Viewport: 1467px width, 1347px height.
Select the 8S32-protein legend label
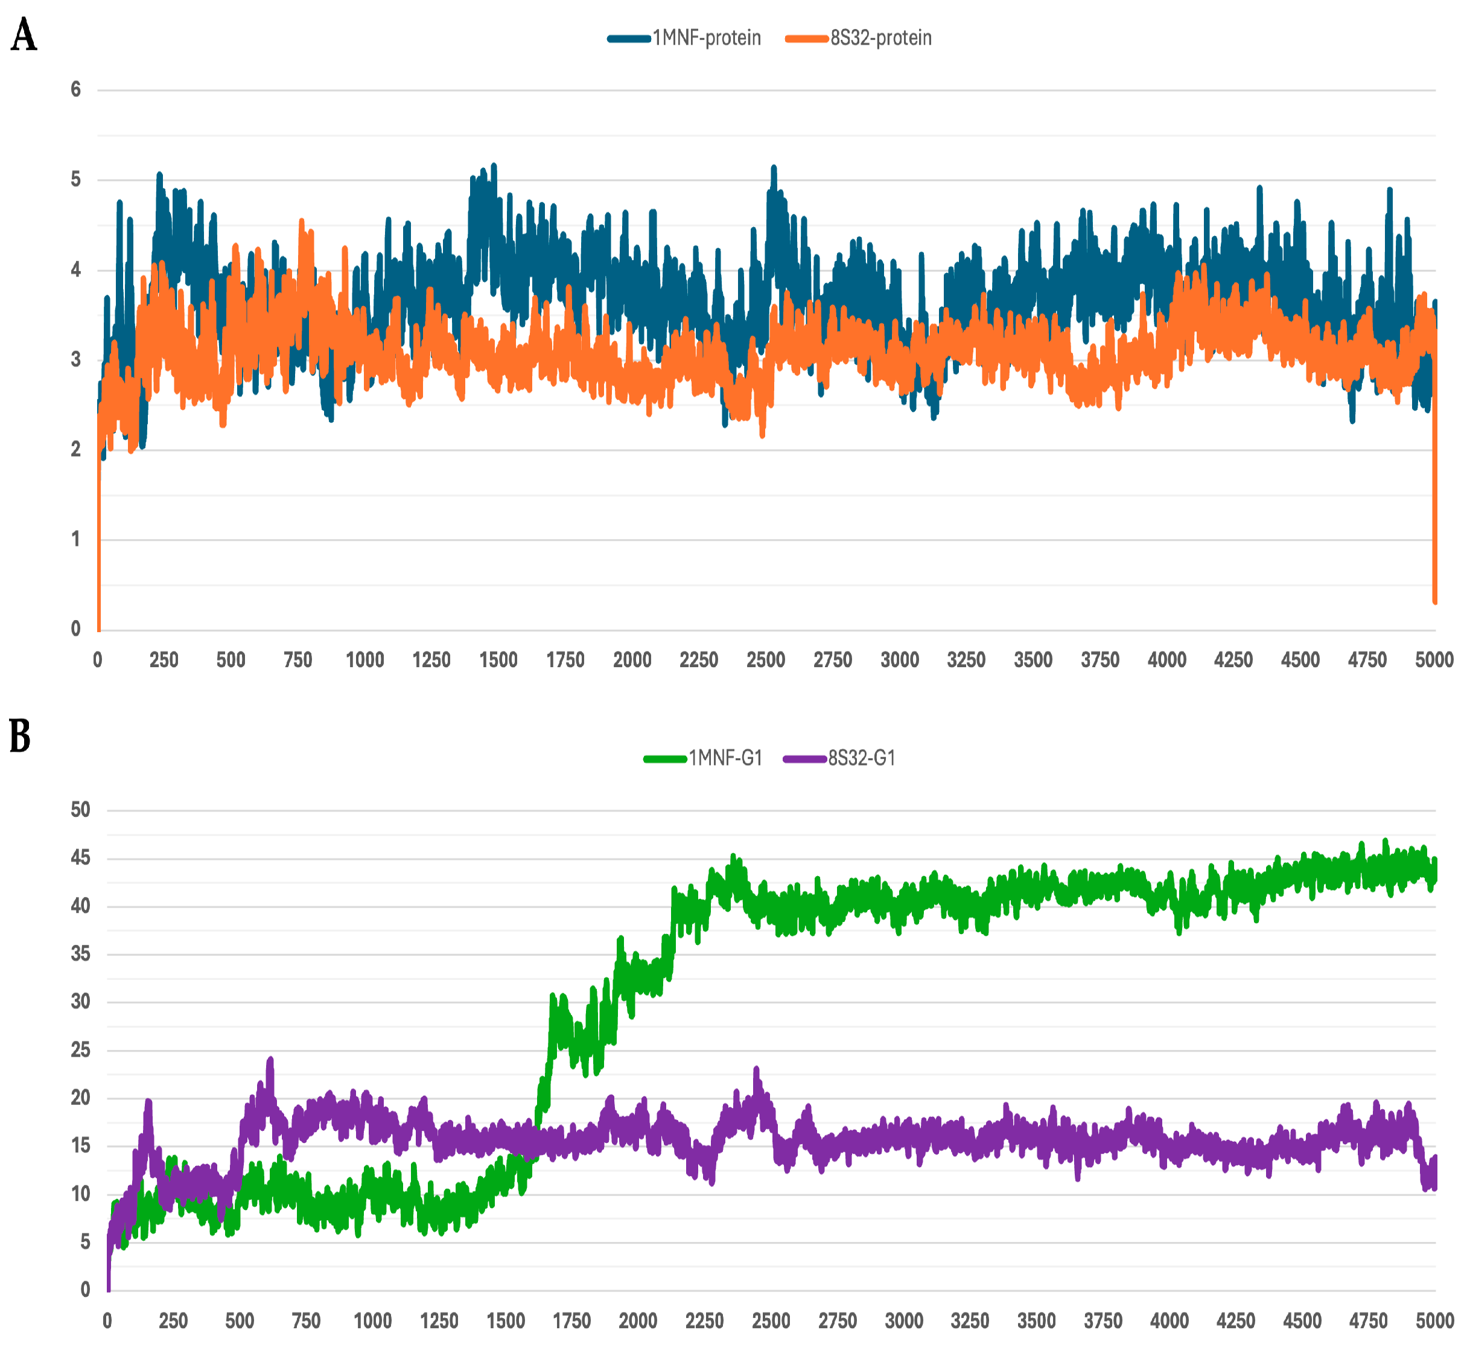[x=880, y=38]
